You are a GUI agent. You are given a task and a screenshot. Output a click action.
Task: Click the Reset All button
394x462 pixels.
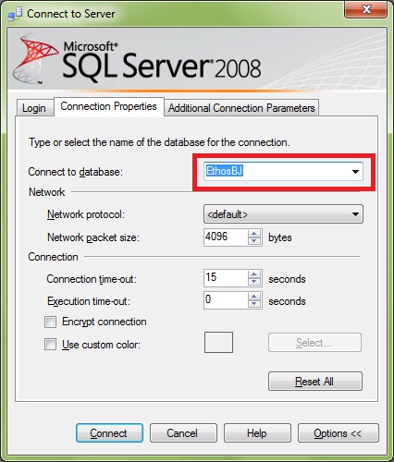(x=315, y=382)
